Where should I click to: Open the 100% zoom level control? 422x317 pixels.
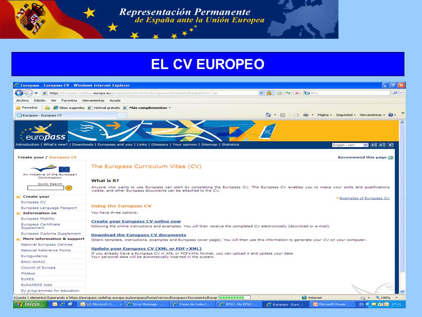tap(386, 298)
